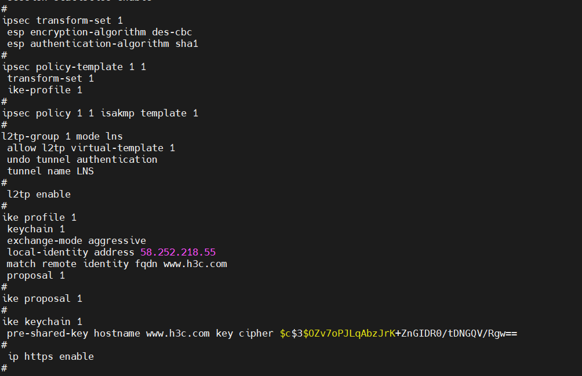The image size is (582, 376).
Task: Click www.h3c.com in the pre-shared-key line
Action: point(177,333)
